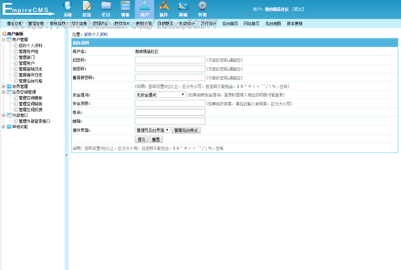
Task: Open the 其他 (Other) module icon
Action: (x=202, y=9)
